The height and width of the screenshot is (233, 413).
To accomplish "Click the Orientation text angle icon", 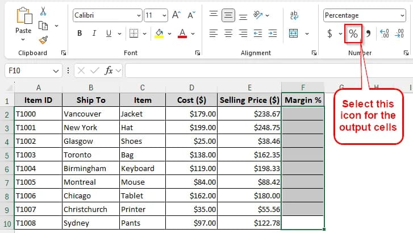I will pos(258,15).
